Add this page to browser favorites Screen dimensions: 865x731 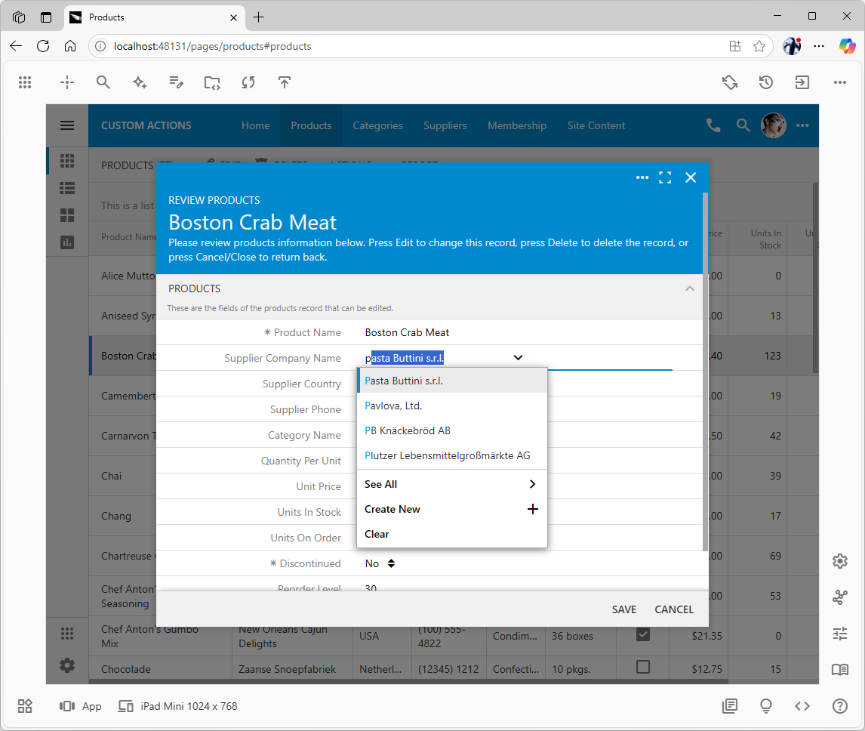[759, 46]
